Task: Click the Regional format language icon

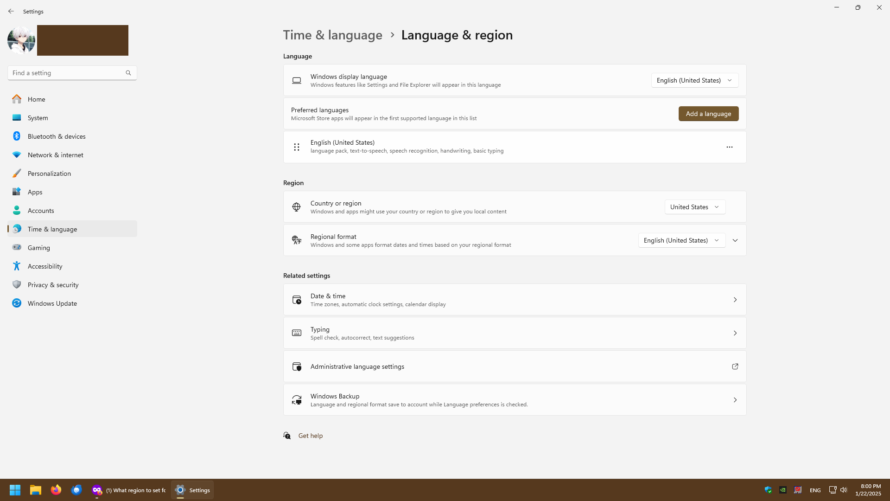Action: tap(297, 240)
